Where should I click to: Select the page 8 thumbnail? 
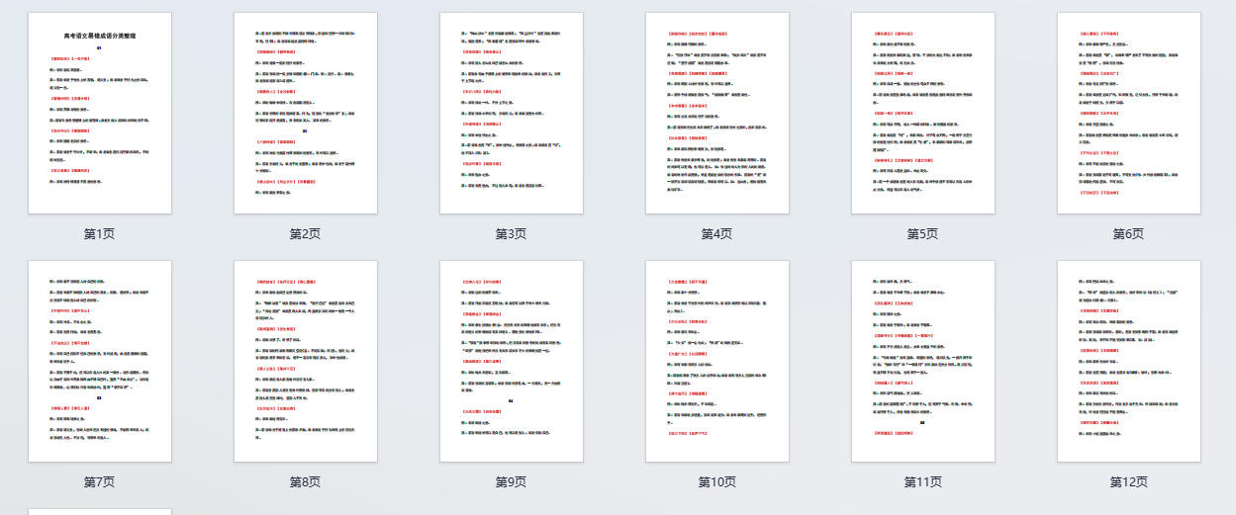(x=305, y=361)
